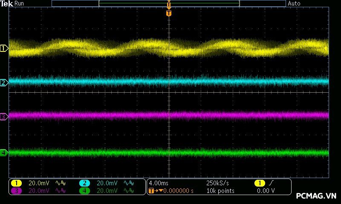
Task: Click channel 1 bandwidth limit coupling icon
Action: click(x=60, y=183)
